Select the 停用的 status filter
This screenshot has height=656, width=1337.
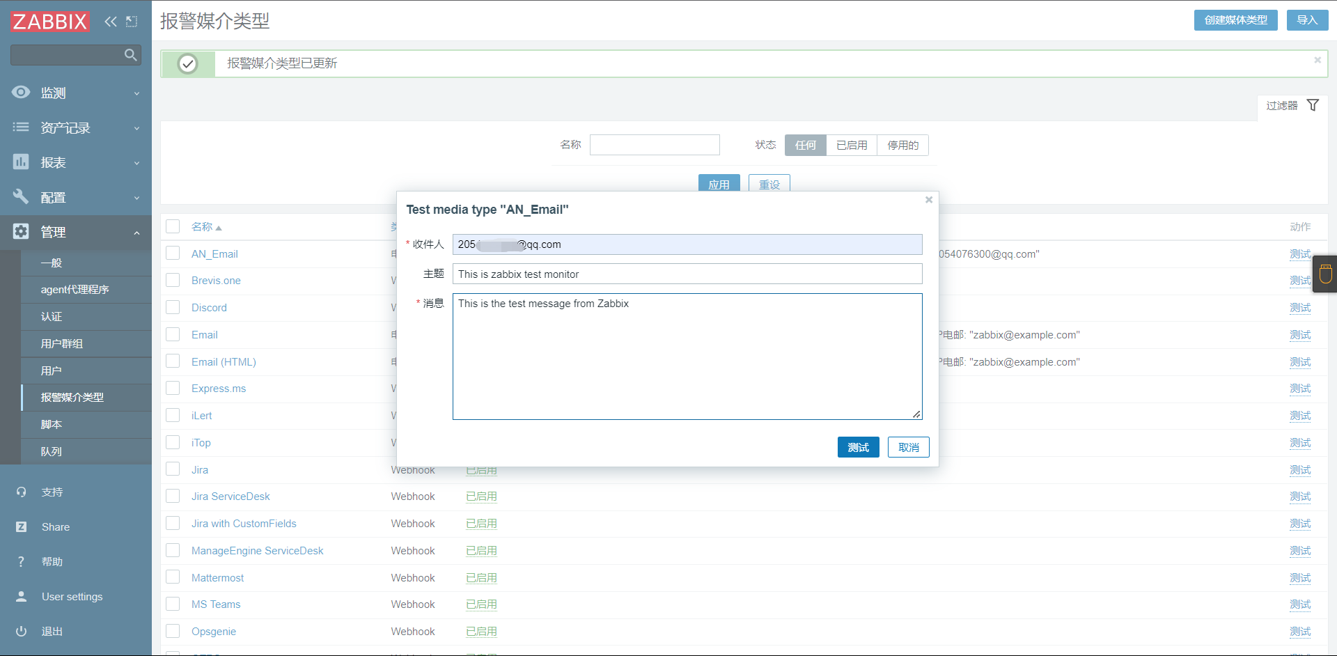(x=902, y=145)
